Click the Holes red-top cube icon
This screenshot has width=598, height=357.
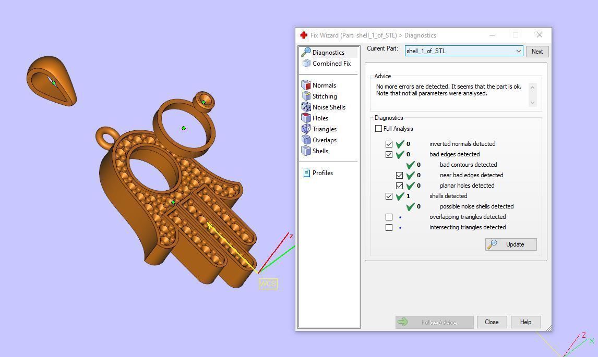tap(306, 118)
